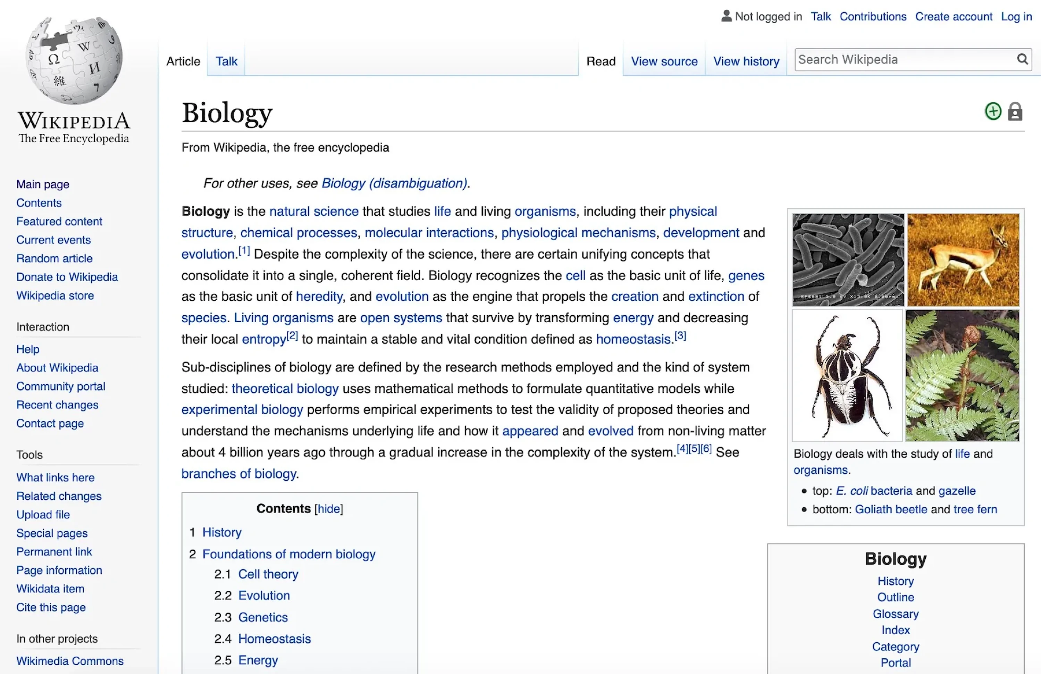Click the Goliath beetle image in the infobox
The width and height of the screenshot is (1041, 674).
point(846,376)
